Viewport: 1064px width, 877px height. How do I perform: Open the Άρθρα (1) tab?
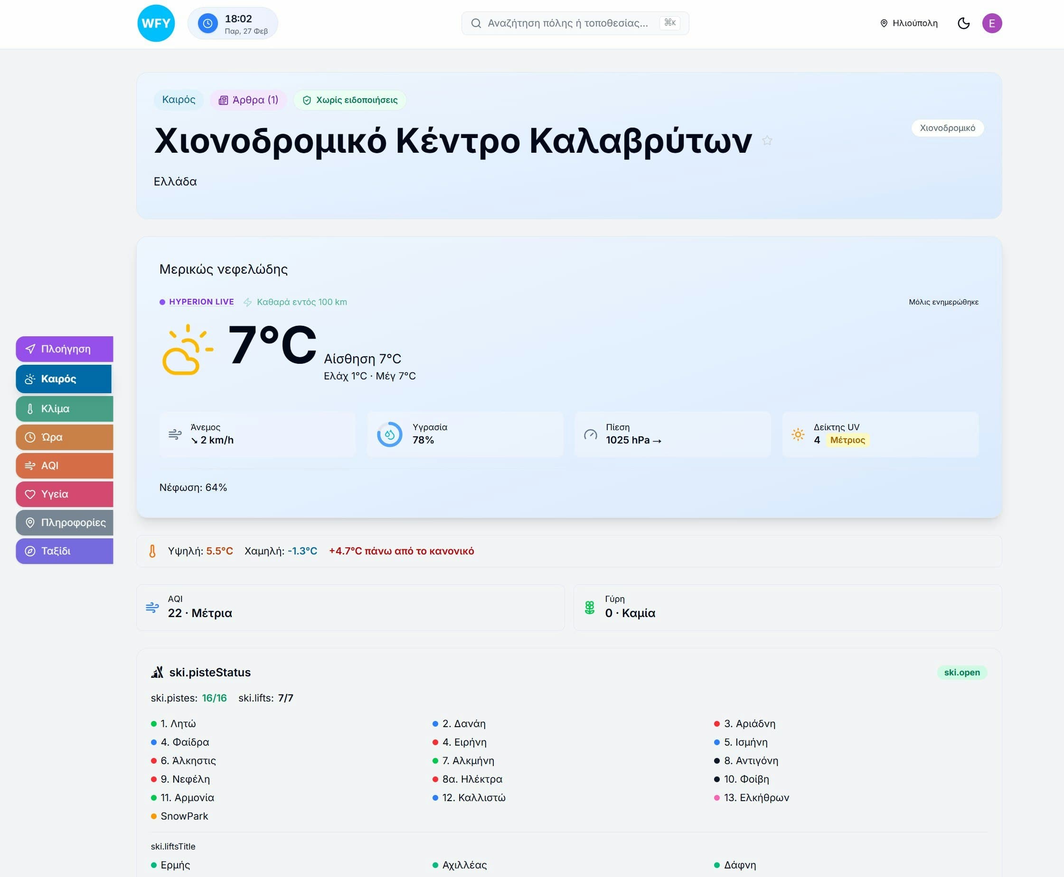coord(248,100)
